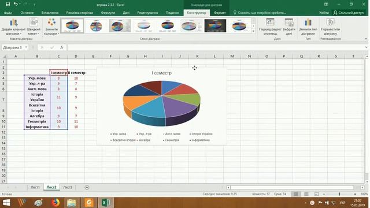Image resolution: width=370 pixels, height=208 pixels.
Task: Open Firefox from the taskbar
Action: point(55,203)
